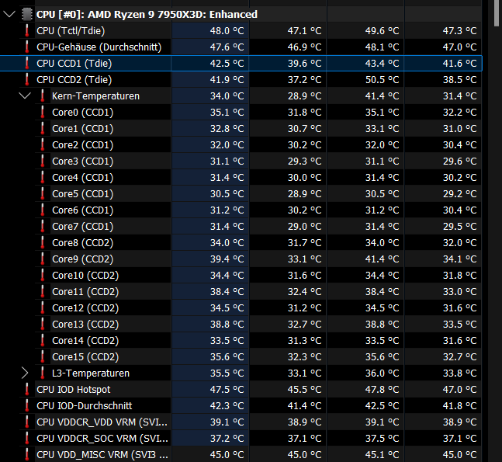Click thermometer icon beside Core14 (CCD2)
The width and height of the screenshot is (502, 462).
tap(43, 341)
